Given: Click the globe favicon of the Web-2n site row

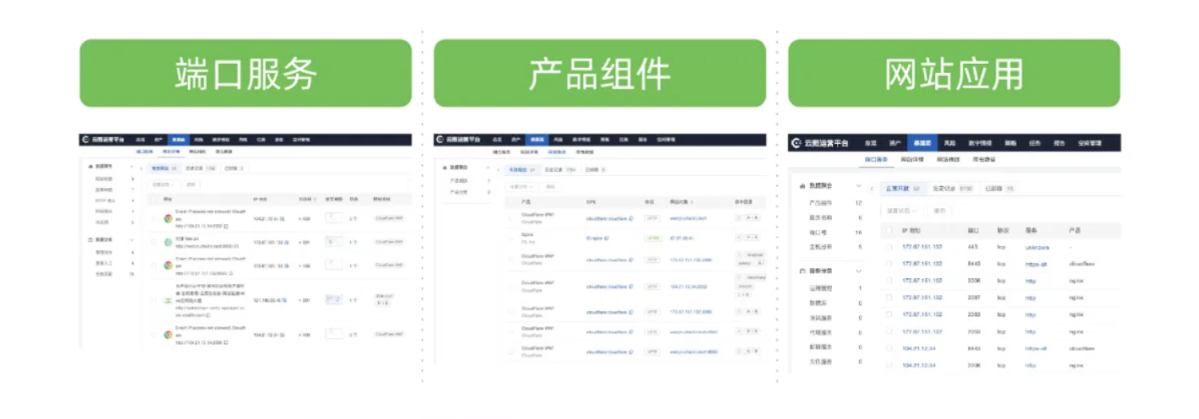Looking at the screenshot, I should pyautogui.click(x=168, y=241).
